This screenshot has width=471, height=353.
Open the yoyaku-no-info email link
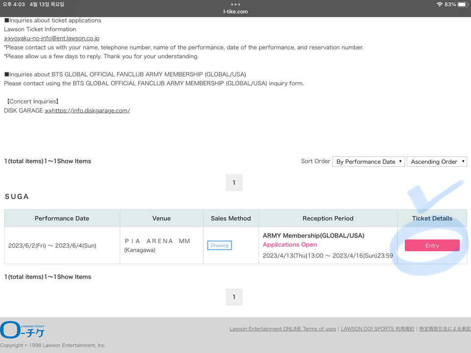point(52,38)
